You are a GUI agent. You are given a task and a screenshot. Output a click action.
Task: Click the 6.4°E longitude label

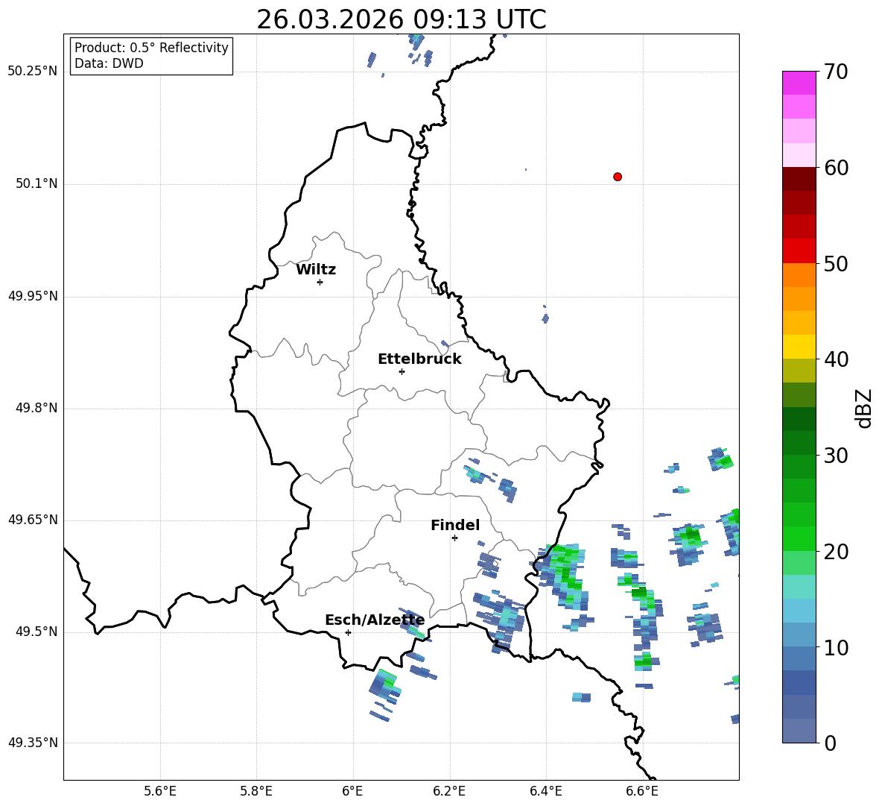[x=545, y=791]
